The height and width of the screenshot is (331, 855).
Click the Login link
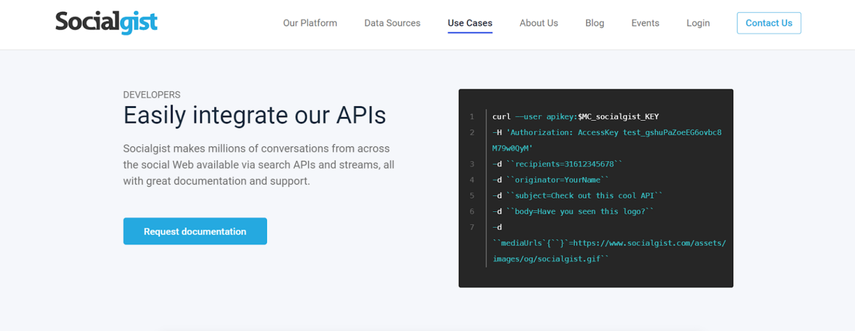[697, 23]
